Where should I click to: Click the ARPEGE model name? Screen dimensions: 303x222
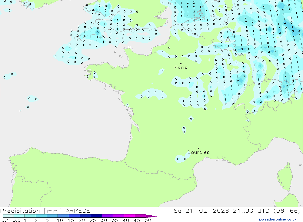[x=78, y=210]
